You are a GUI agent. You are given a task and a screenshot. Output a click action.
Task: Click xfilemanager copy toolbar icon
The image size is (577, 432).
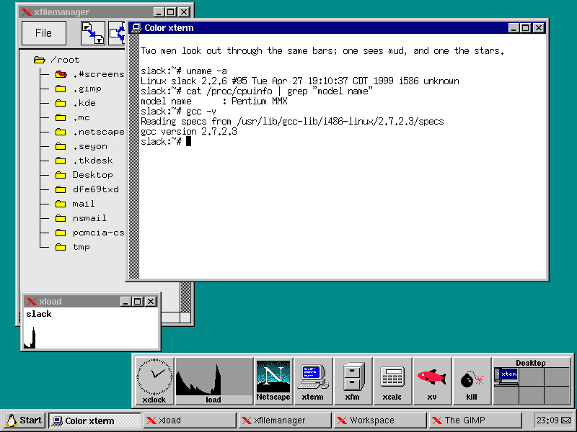coord(92,33)
